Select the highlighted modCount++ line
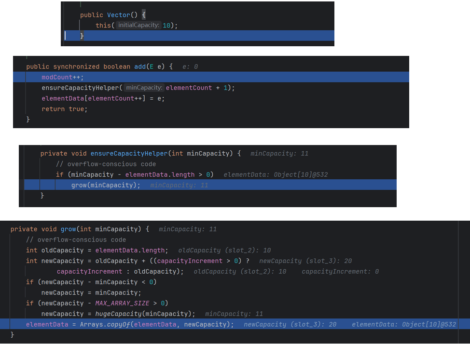 tap(211, 77)
